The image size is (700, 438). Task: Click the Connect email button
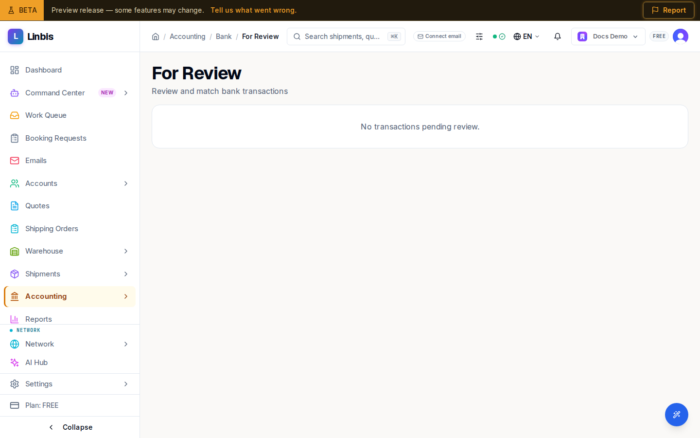439,36
